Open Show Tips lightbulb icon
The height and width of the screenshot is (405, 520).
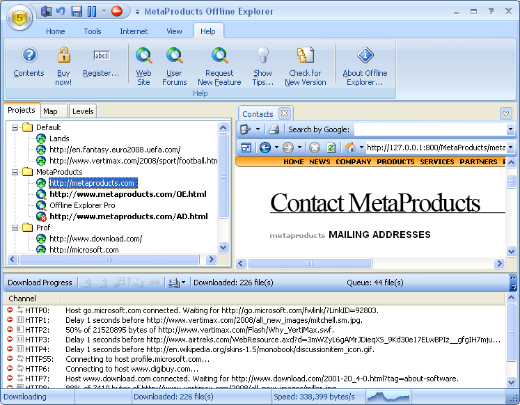[x=262, y=56]
